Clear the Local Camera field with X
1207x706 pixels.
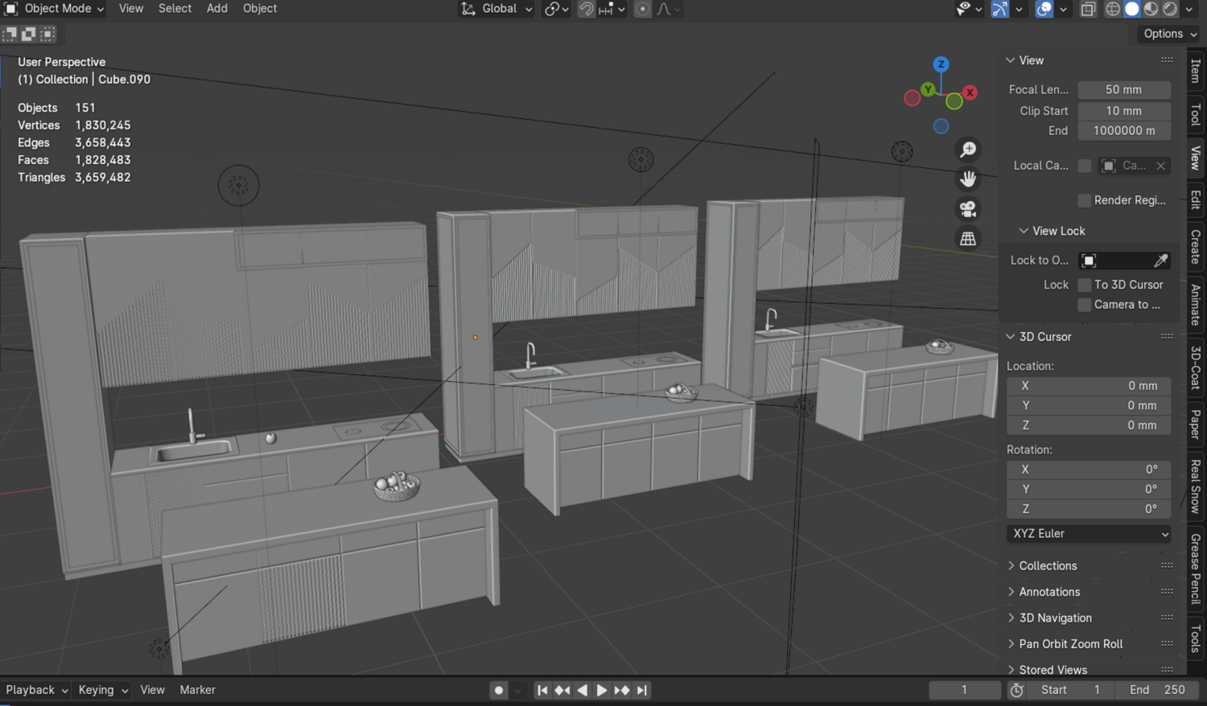[1160, 166]
